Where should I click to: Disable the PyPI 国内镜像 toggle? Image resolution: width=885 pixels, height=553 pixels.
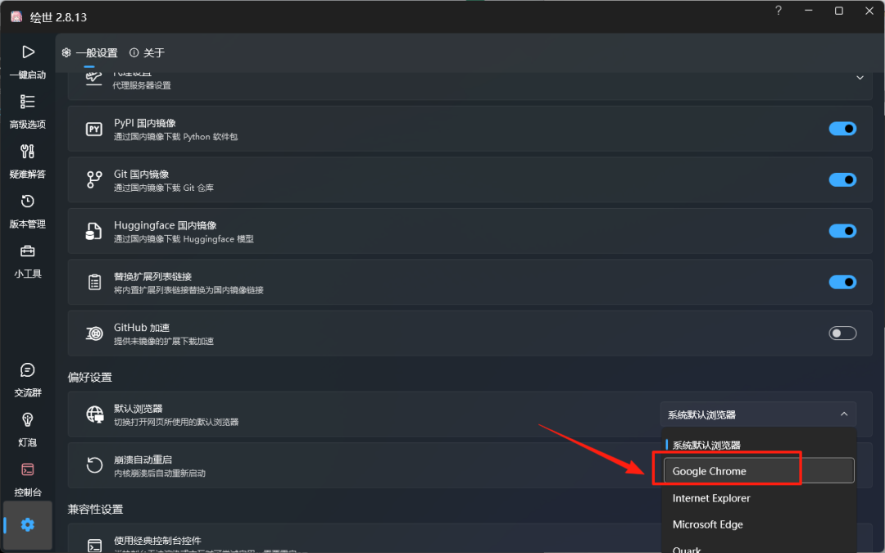coord(842,129)
